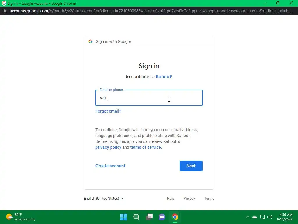This screenshot has height=224, width=298.
Task: Open the weather widget showing 69°F
Action: [21, 217]
